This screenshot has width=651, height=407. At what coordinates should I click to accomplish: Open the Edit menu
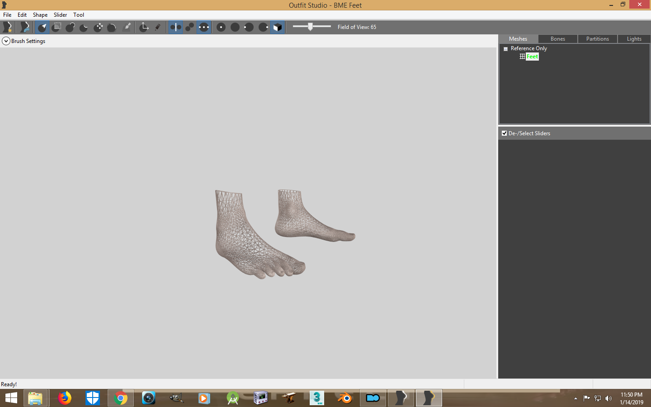pos(22,15)
